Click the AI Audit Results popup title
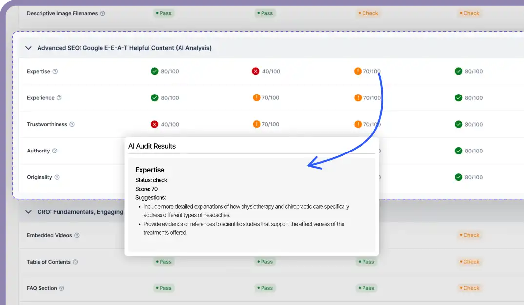 (x=152, y=146)
